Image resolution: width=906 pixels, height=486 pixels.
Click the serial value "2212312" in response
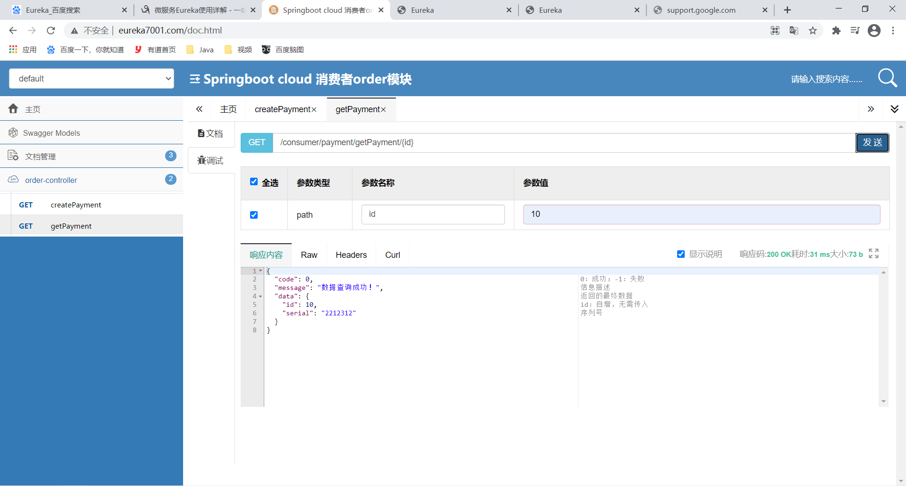338,313
